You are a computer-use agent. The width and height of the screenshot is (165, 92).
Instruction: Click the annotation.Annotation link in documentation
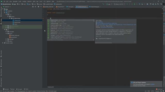pos(107,27)
